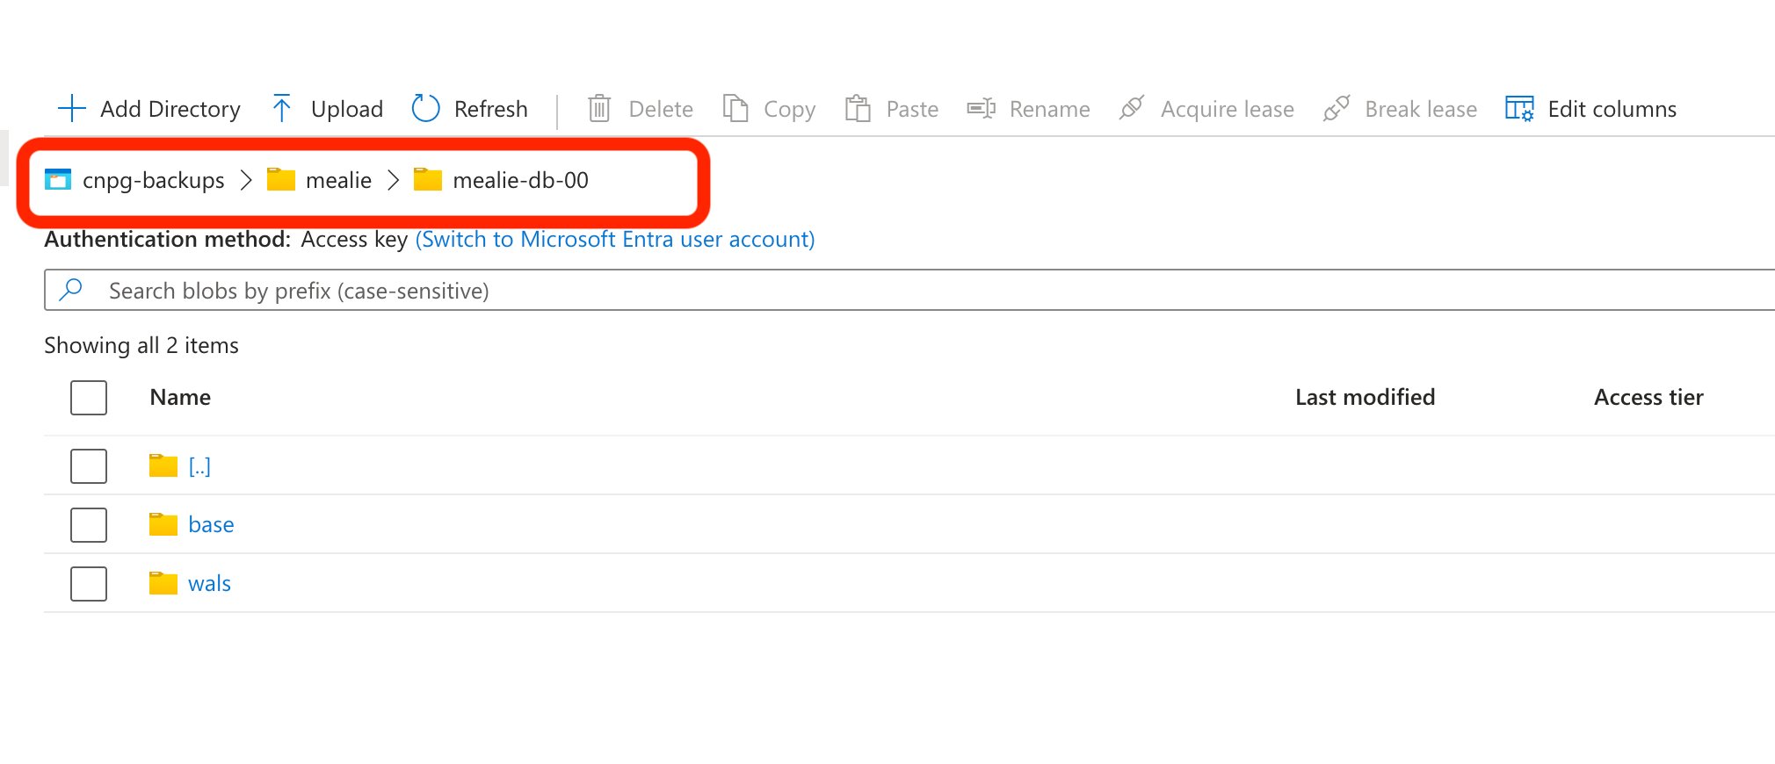The image size is (1775, 764).
Task: Click the Upload arrow icon
Action: click(282, 109)
